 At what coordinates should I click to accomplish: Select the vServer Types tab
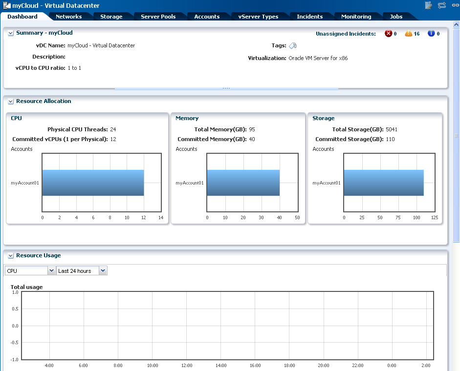(x=258, y=17)
